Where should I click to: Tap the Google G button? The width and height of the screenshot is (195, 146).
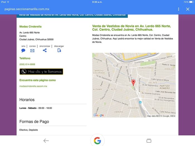tap(97, 141)
